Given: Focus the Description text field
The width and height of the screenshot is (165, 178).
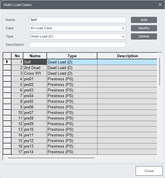Looking at the screenshot, I should point(78,45).
